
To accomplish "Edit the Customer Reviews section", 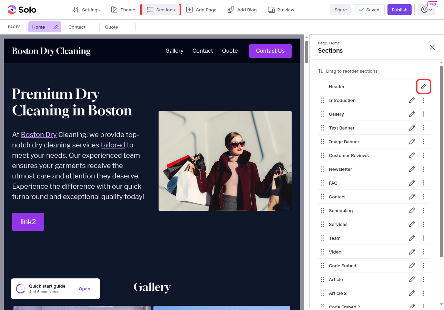I will (x=412, y=155).
